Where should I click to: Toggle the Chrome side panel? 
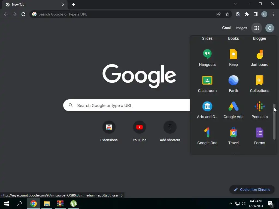coord(256,14)
